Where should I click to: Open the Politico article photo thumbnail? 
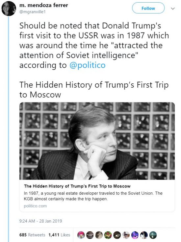coord(97,141)
